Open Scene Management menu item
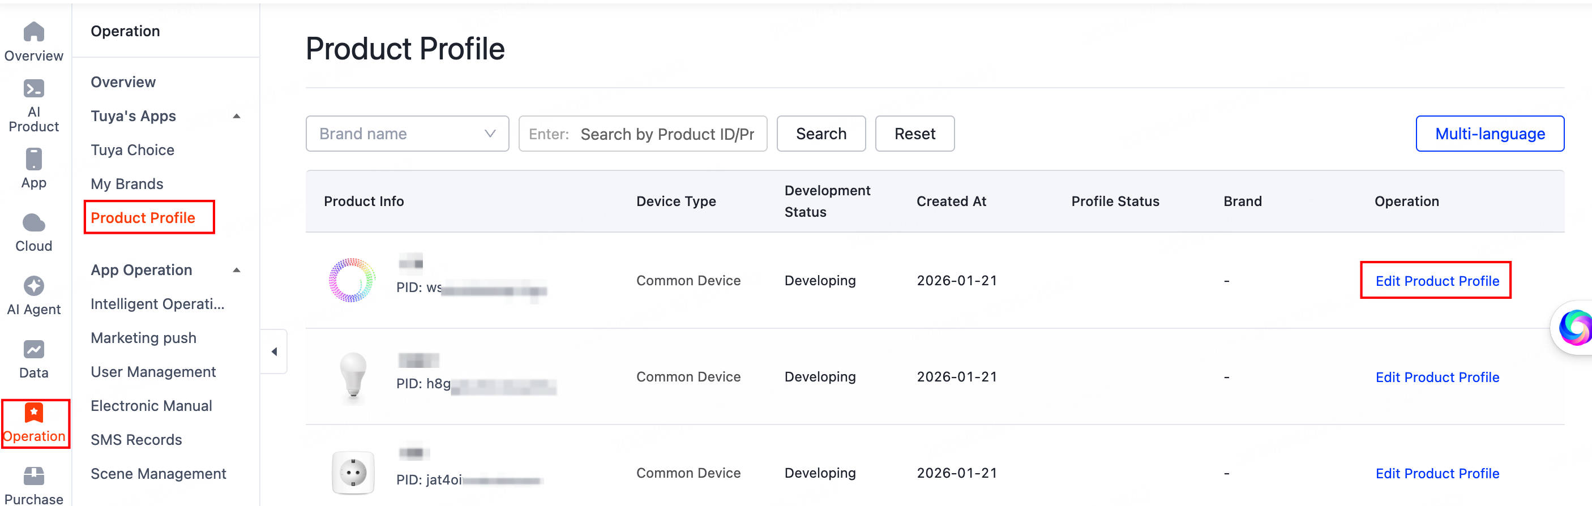 (x=158, y=473)
